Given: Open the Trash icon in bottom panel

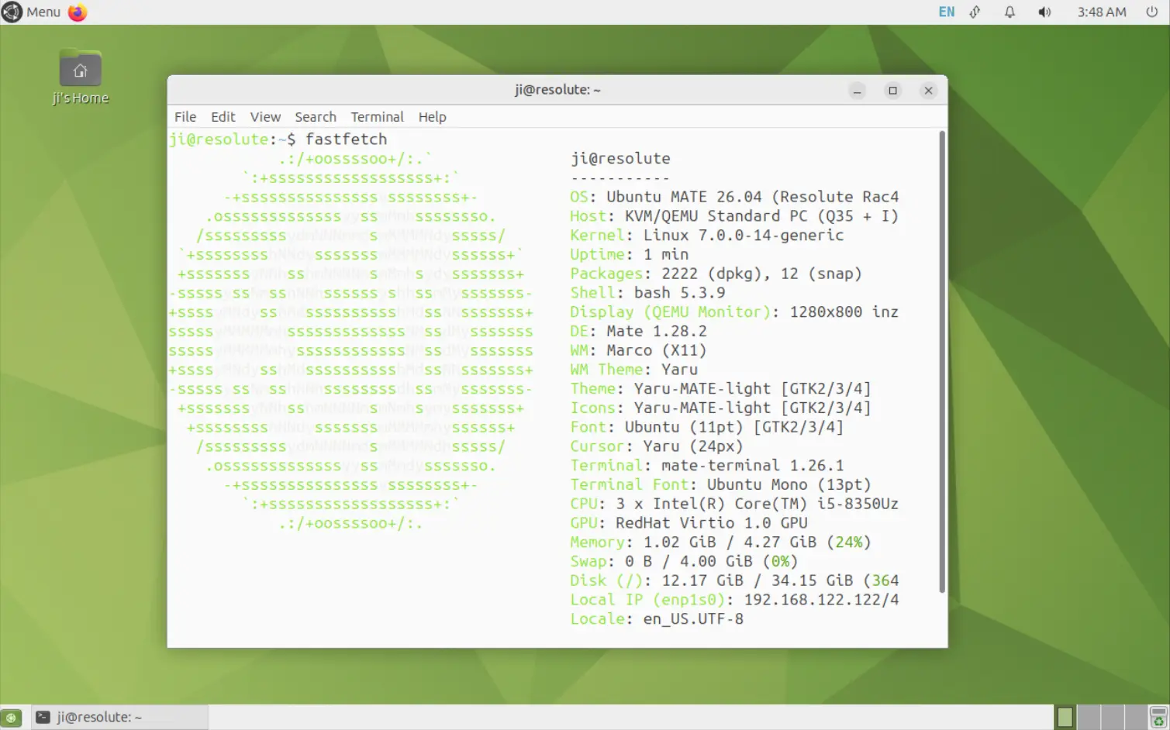Looking at the screenshot, I should click(1158, 718).
